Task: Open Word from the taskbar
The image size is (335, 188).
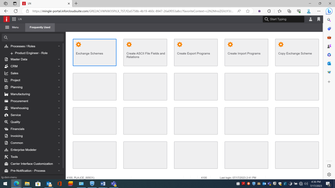Action: point(103,184)
